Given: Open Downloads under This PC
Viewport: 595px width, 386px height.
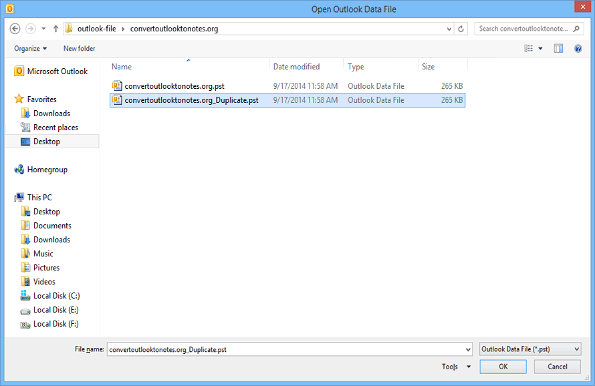Looking at the screenshot, I should click(x=45, y=240).
